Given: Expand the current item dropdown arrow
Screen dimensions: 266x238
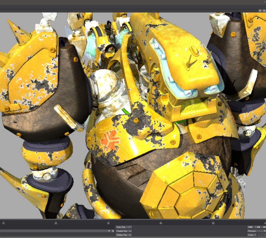Looking at the screenshot, I should click(109, 231).
